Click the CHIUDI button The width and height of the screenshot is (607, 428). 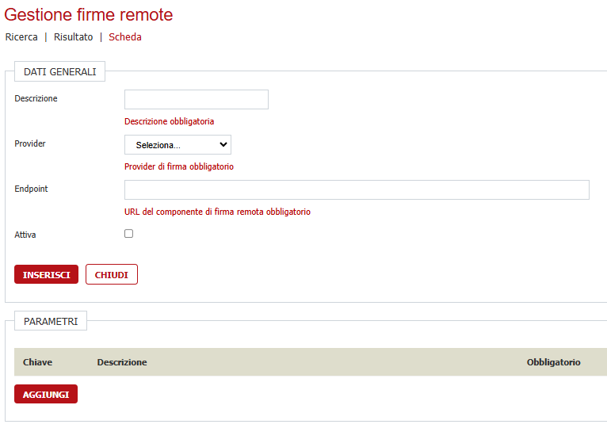point(112,274)
